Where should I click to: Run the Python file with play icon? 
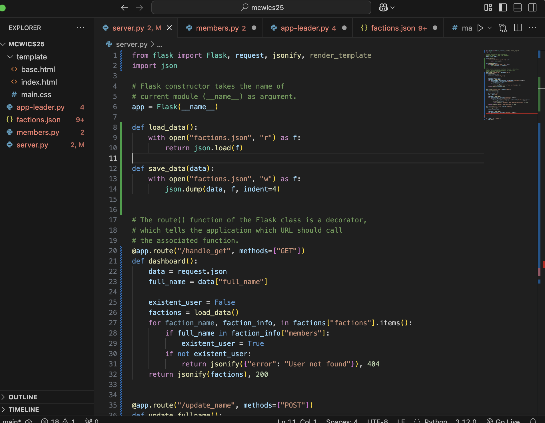(480, 28)
